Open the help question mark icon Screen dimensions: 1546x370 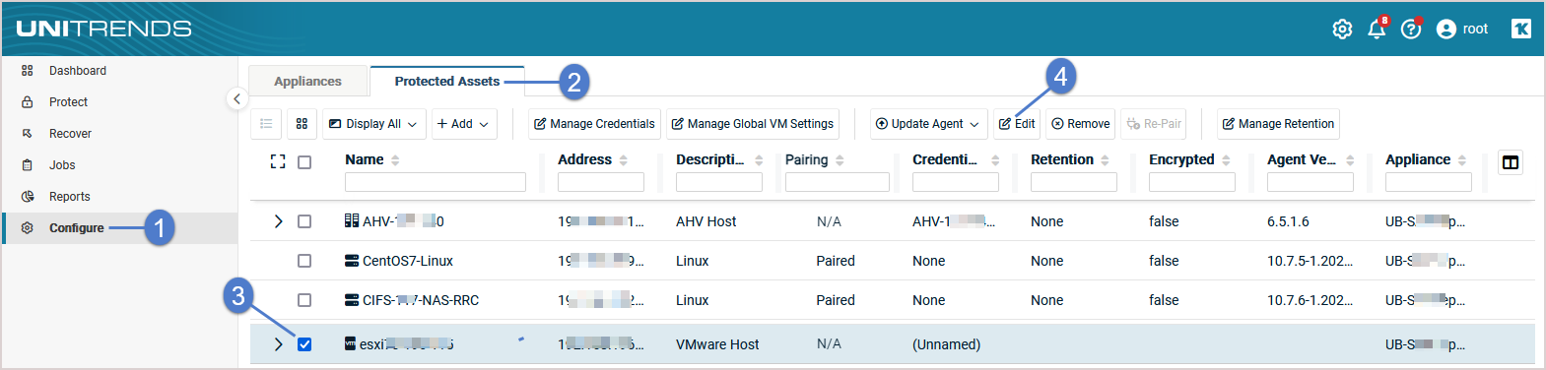pos(1411,30)
